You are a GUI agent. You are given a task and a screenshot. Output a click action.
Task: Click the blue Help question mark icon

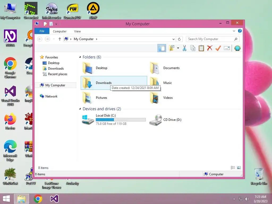[240, 31]
